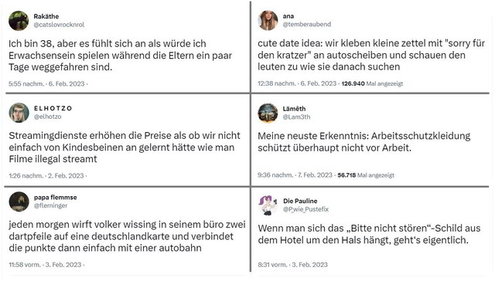Screen dimensions: 495x281
Task: Select the Arbeitsschutzkleidung tweet text
Action: [364, 142]
